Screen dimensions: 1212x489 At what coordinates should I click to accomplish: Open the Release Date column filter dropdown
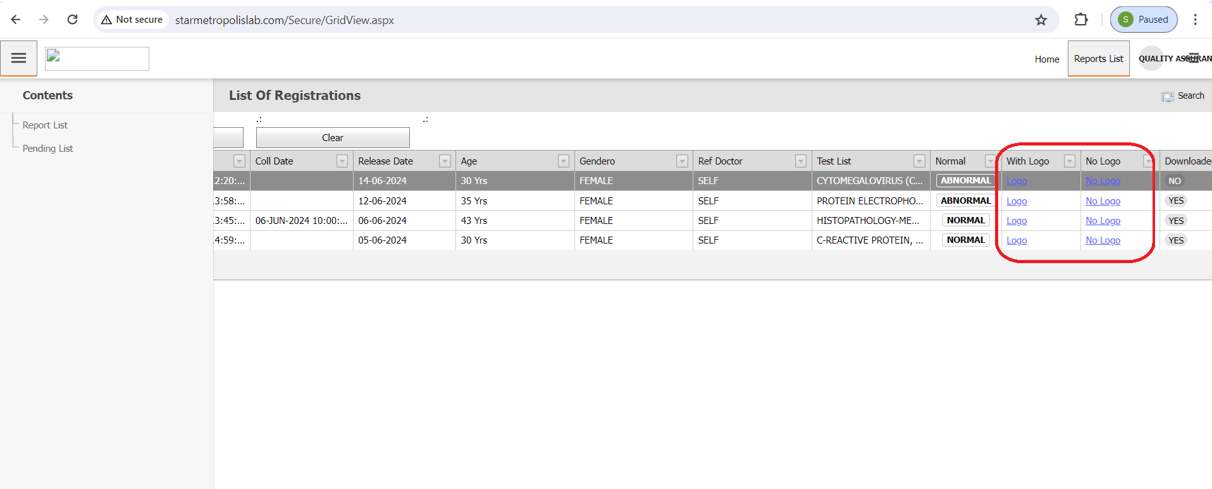[x=445, y=161]
